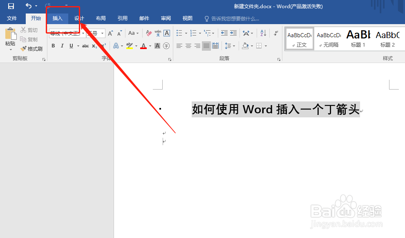Decrease paragraph indent
Viewport: 405px width, 238px height.
pos(224,33)
